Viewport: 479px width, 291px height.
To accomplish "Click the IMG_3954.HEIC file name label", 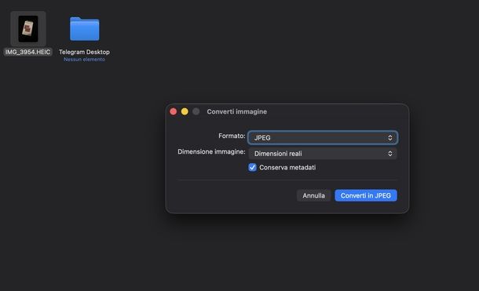I will pos(27,52).
